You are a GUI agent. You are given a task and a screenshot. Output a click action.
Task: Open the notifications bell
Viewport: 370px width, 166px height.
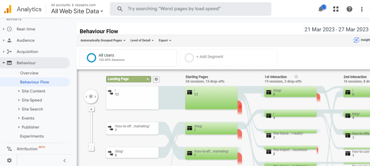[x=320, y=9]
